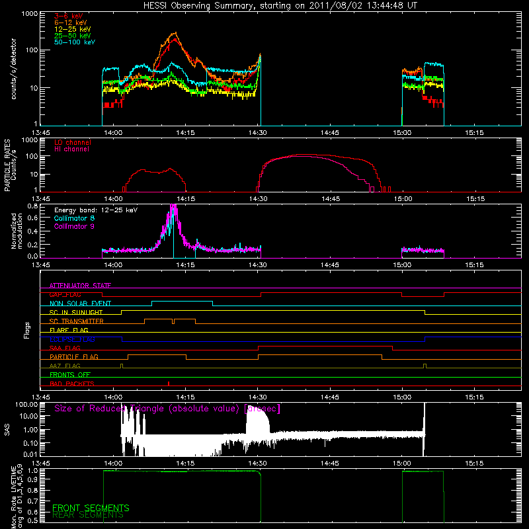Click the ATTENUATOR_STATE flag label
Viewport: 529px width, 529px height.
(x=80, y=286)
